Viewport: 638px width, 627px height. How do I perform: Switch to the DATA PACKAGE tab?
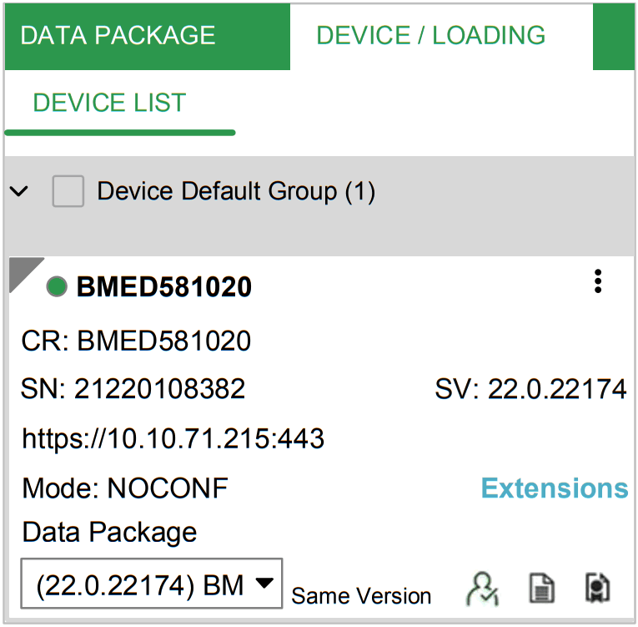coord(148,36)
